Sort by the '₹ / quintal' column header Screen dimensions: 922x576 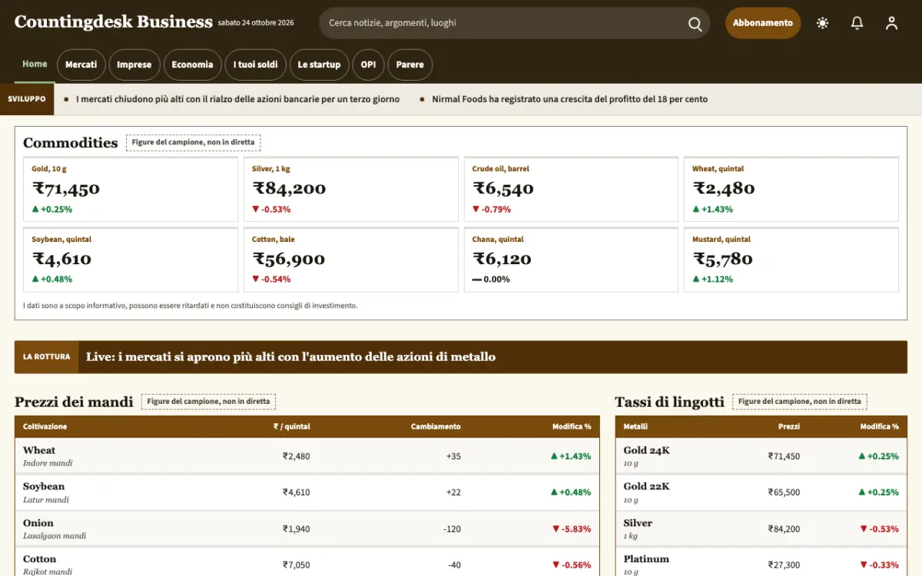pyautogui.click(x=291, y=426)
